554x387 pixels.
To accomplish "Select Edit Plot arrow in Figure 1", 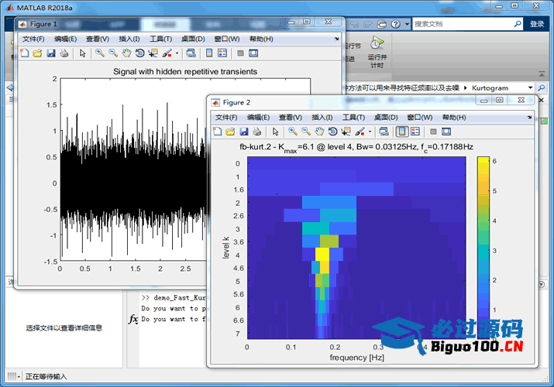I will coord(83,53).
